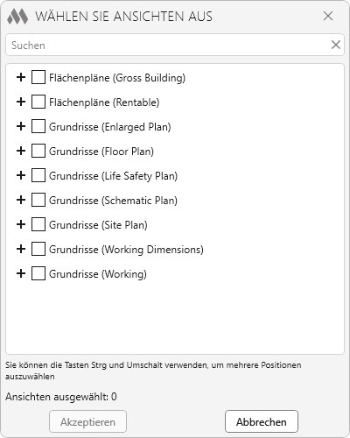This screenshot has width=350, height=438.
Task: Expand Grundrisse (Enlarged Plan) plus icon
Action: [21, 126]
